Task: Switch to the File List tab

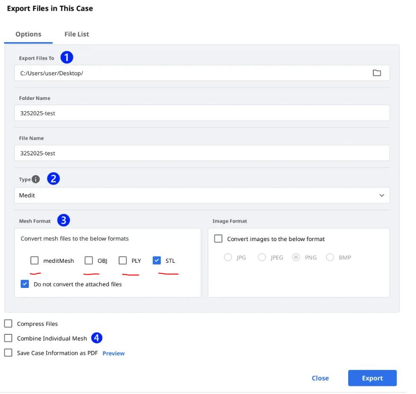Action: (77, 34)
